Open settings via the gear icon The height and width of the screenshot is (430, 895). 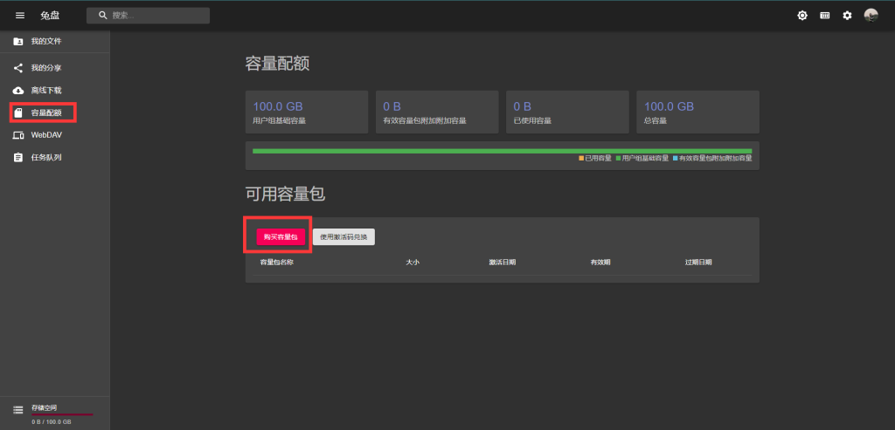click(x=847, y=16)
